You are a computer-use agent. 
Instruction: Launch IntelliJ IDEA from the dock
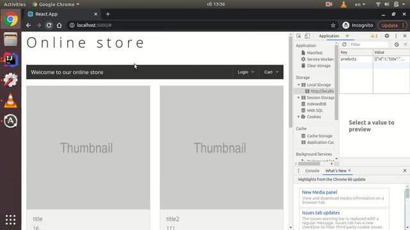pos(10,59)
